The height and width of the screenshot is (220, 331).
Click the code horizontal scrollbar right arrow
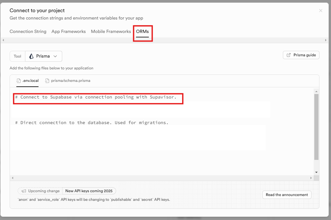pyautogui.click(x=311, y=178)
